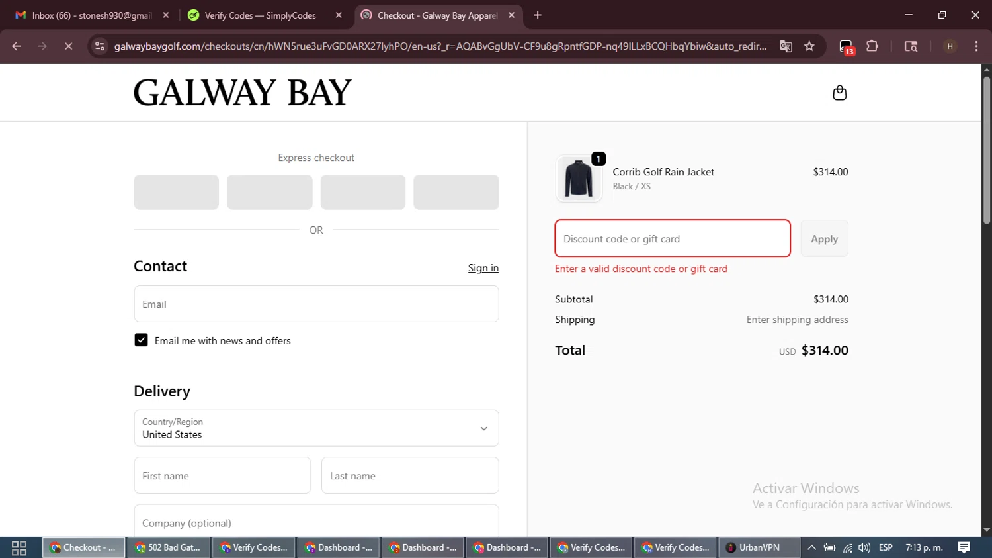Open the Extensions puzzle icon

tap(872, 46)
